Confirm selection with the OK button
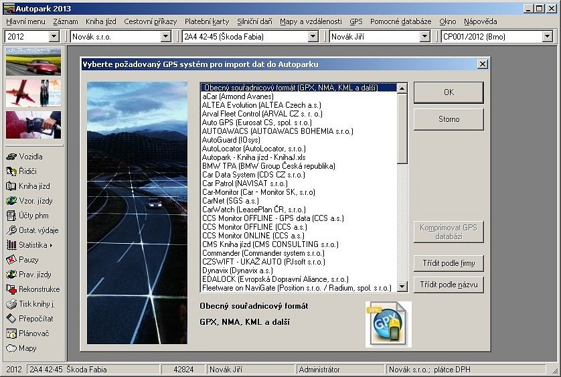561x377 pixels. point(448,92)
